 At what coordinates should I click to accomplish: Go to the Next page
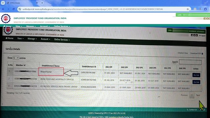(198, 95)
